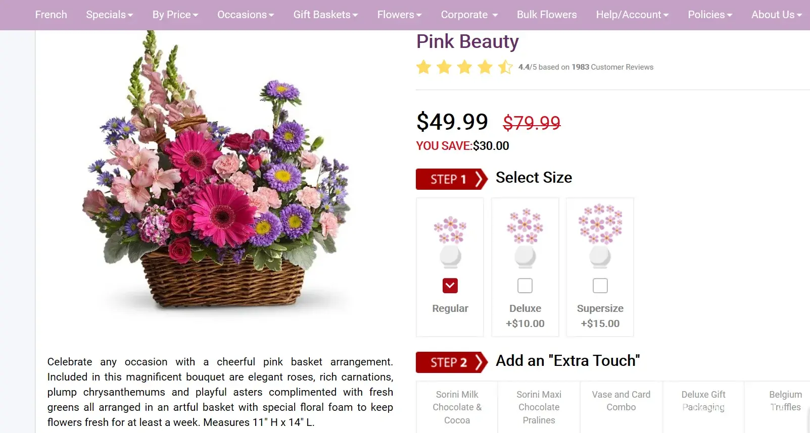The height and width of the screenshot is (433, 810).
Task: Check the Supersize size checkbox
Action: 600,286
